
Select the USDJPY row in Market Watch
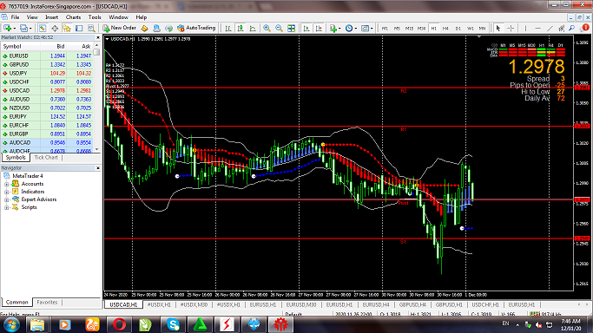(x=47, y=73)
